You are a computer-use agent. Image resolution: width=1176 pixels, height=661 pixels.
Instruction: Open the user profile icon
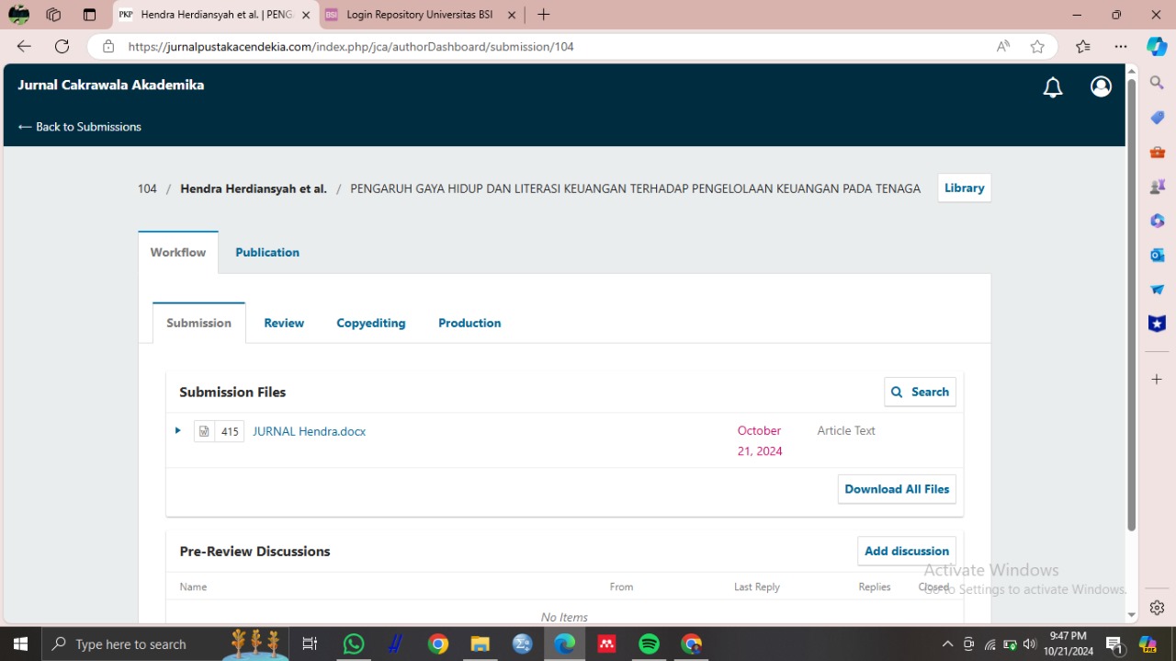(x=1101, y=86)
